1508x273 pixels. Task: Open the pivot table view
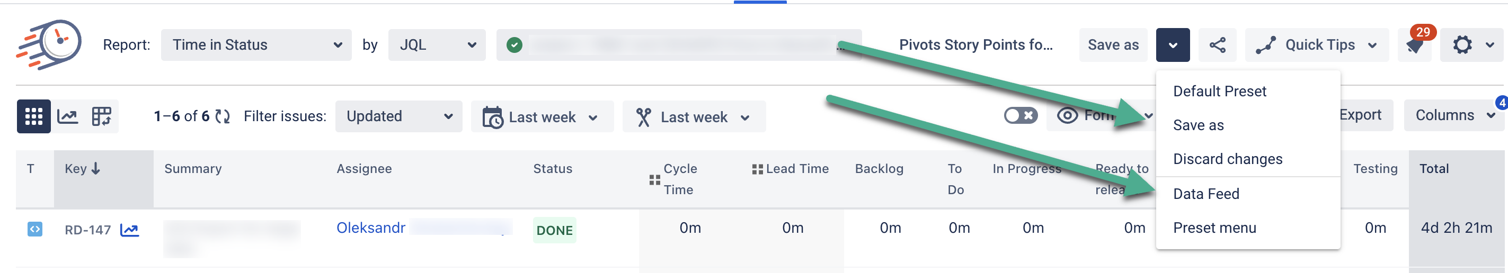[101, 116]
